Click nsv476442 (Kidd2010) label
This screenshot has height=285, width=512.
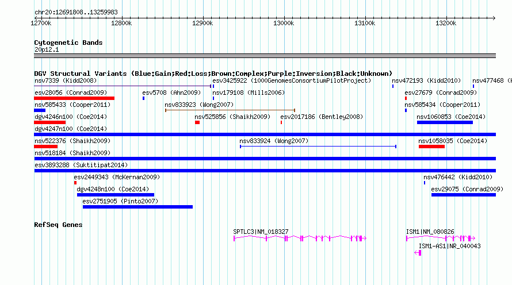(x=458, y=178)
